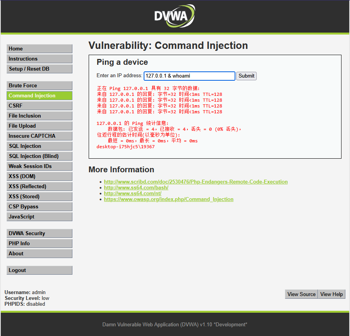This screenshot has width=350, height=336.
Task: Open the About page
Action: coord(39,253)
